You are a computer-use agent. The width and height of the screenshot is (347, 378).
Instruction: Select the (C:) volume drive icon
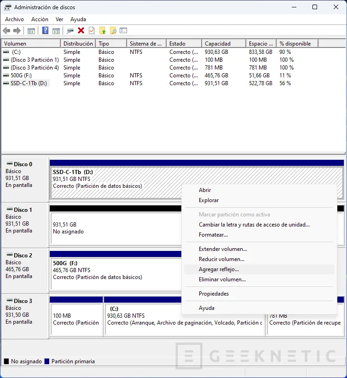pyautogui.click(x=6, y=52)
